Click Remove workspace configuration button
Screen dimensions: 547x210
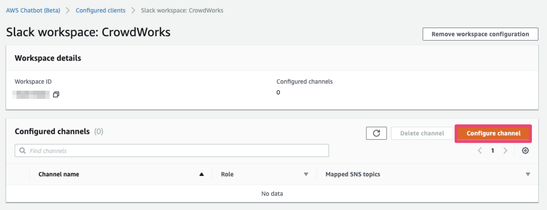coord(480,34)
